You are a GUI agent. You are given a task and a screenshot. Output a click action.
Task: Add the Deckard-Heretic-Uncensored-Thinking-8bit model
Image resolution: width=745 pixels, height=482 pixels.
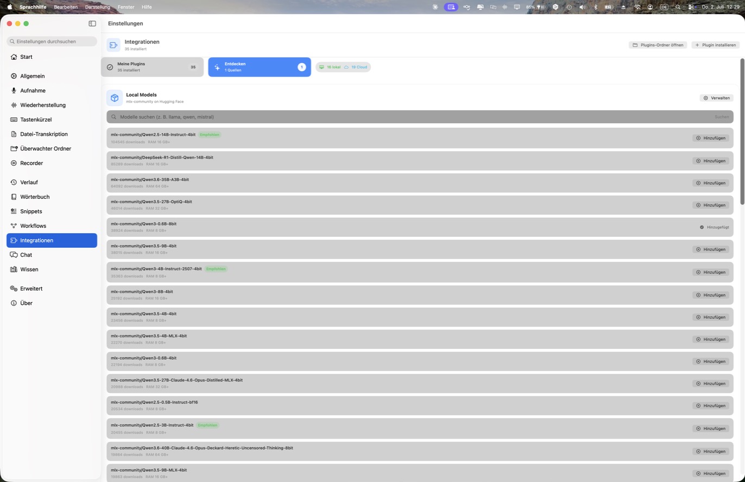click(x=710, y=452)
